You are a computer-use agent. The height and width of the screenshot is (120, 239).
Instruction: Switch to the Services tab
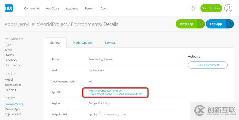point(110,43)
